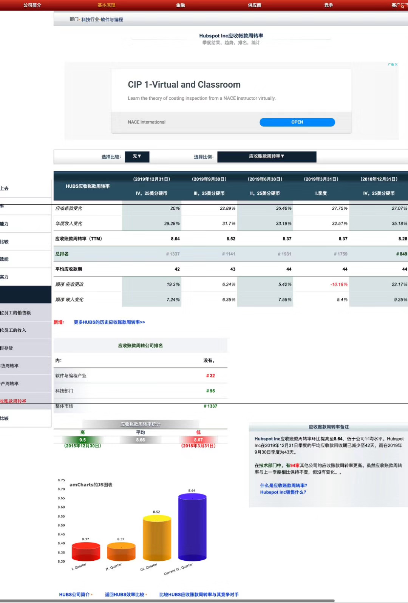Expand the 应收账款周转率 ratio dropdown

point(266,156)
